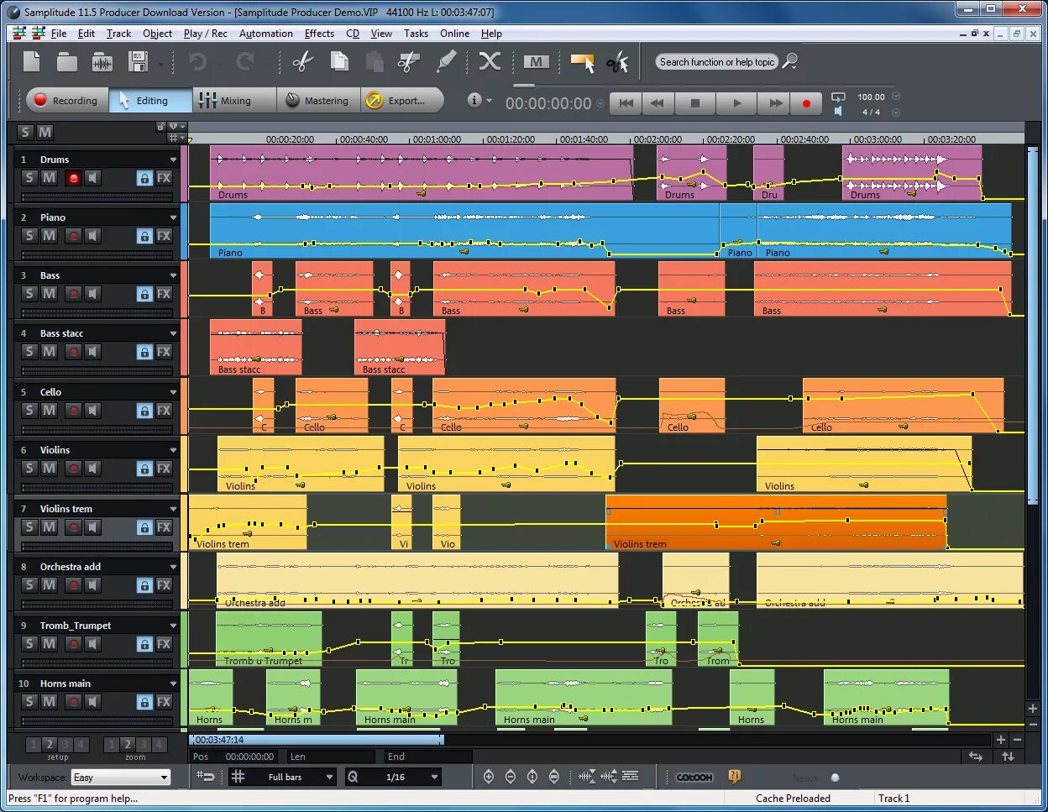Click the horizontal scrollbar showing 00:03:47:14
This screenshot has width=1048, height=812.
pyautogui.click(x=317, y=740)
